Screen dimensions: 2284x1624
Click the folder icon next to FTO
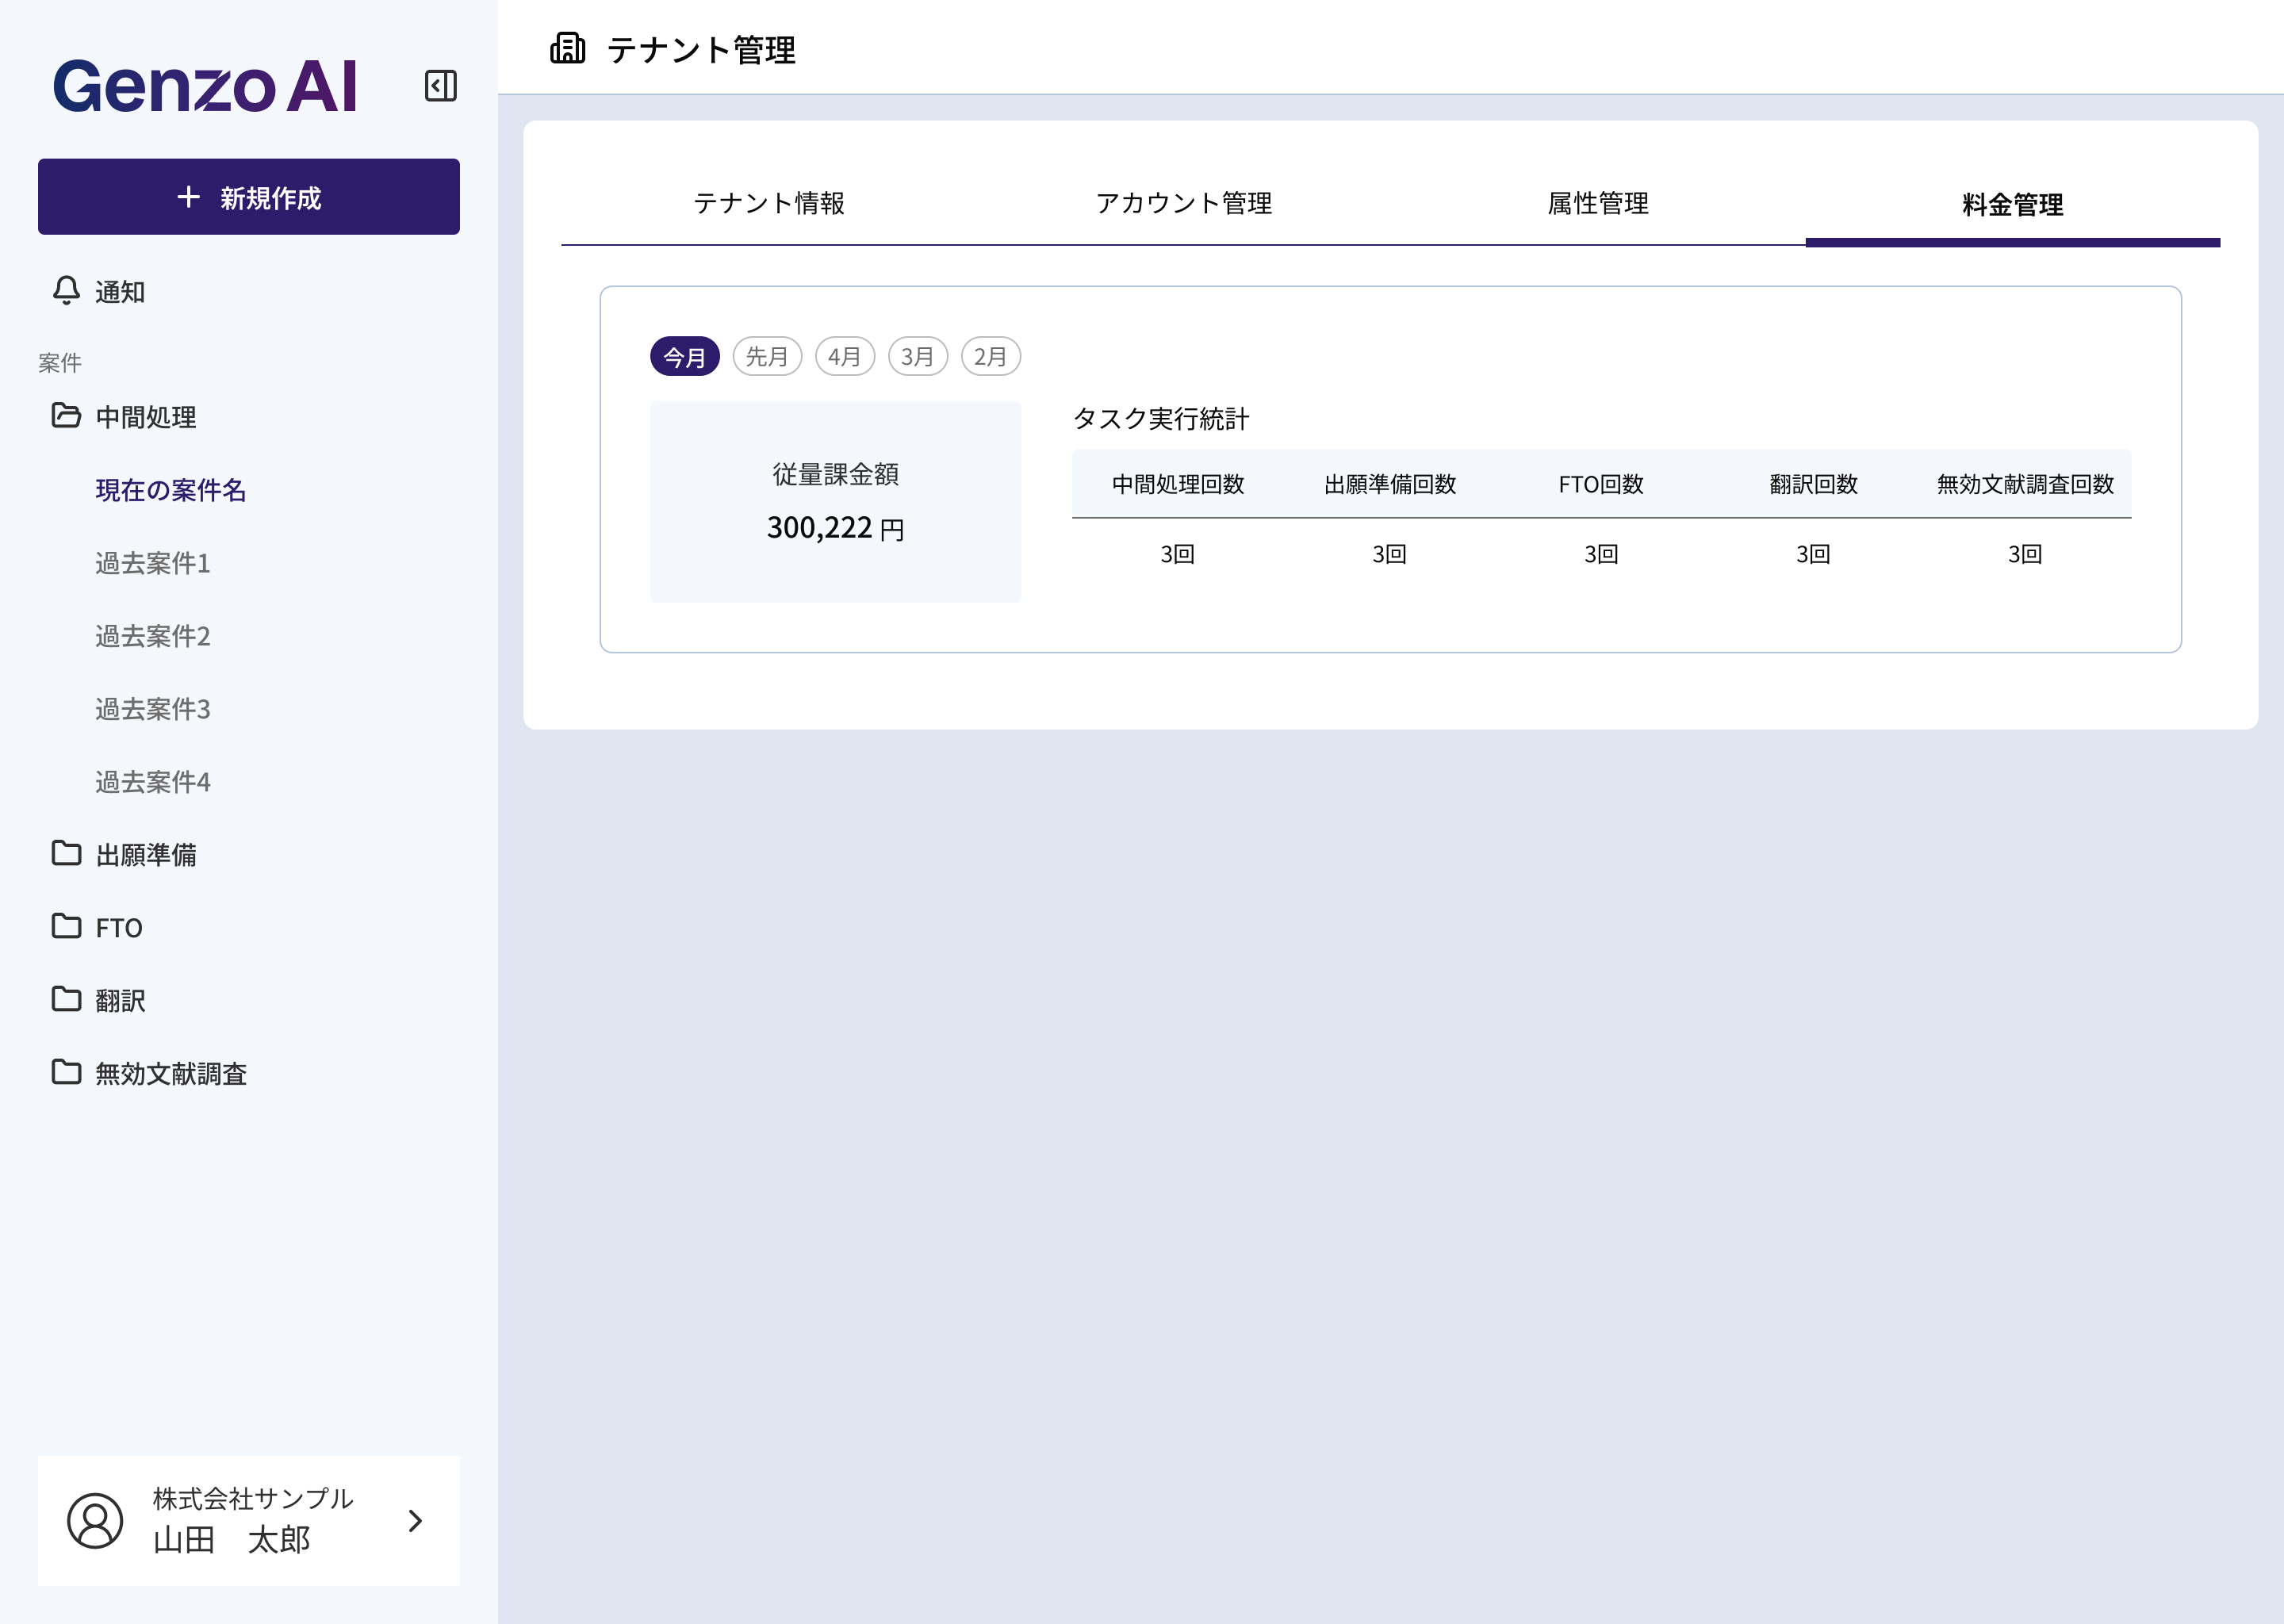tap(66, 926)
